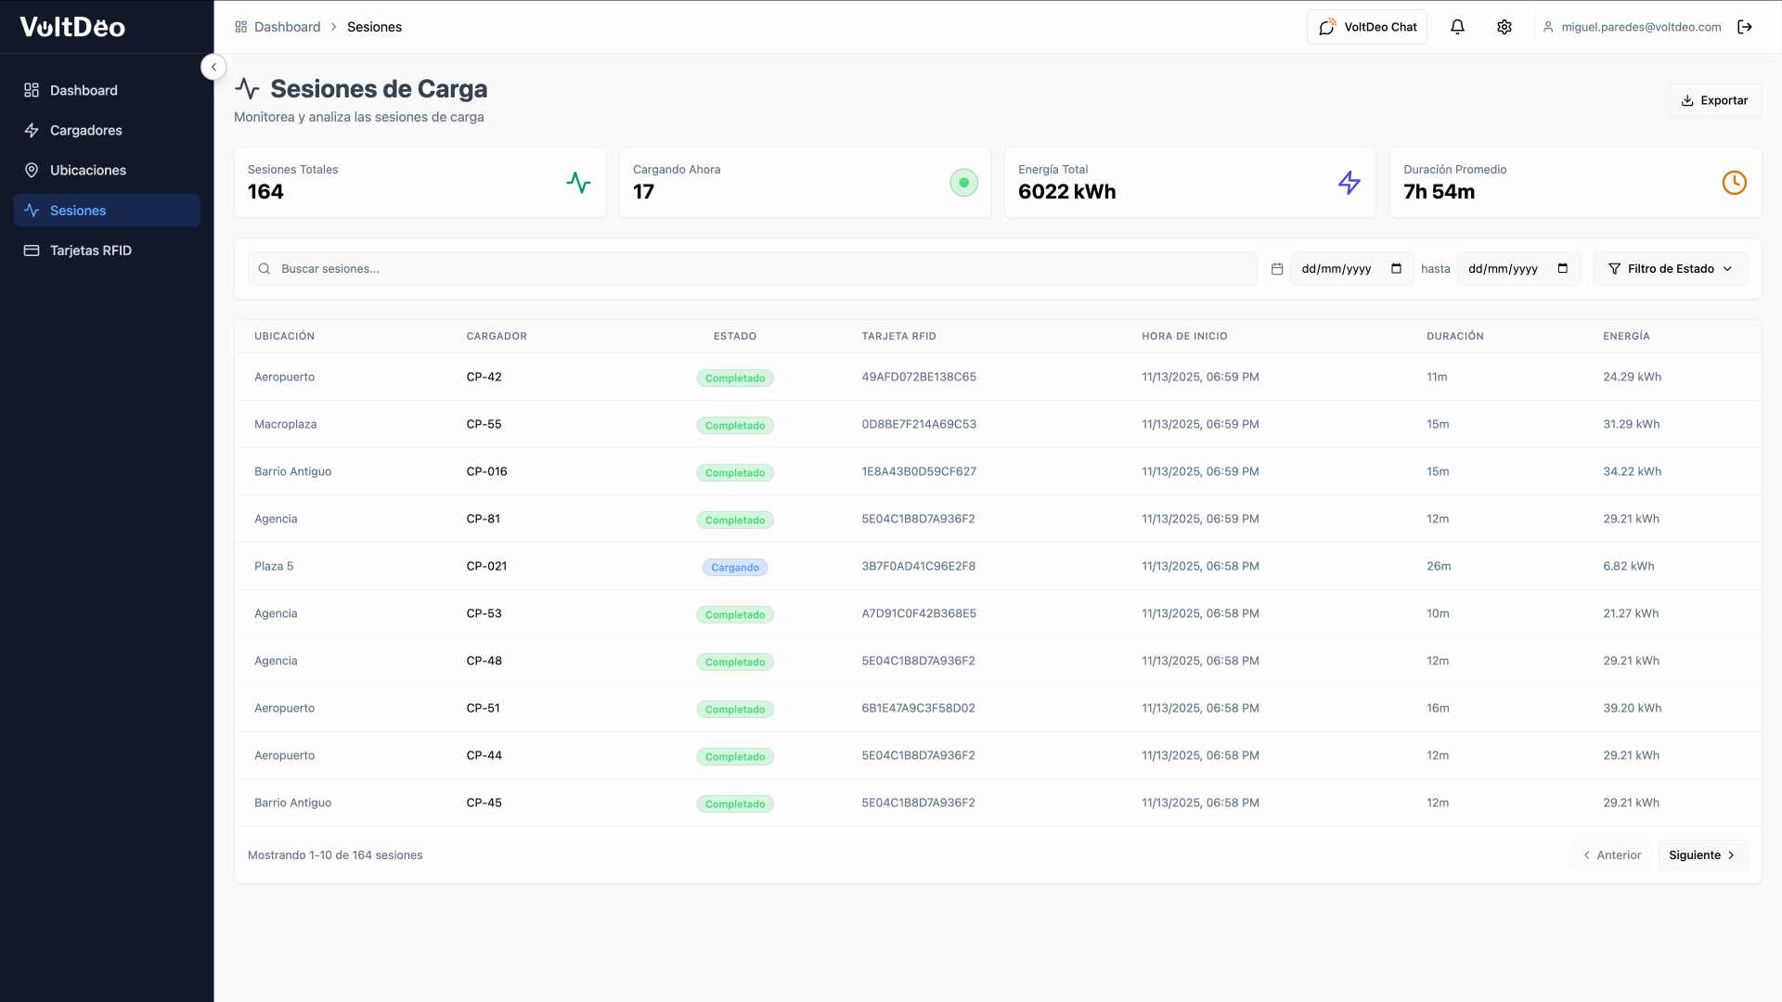1782x1002 pixels.
Task: Click the start date dd/mm/yyyy field
Action: pos(1351,269)
